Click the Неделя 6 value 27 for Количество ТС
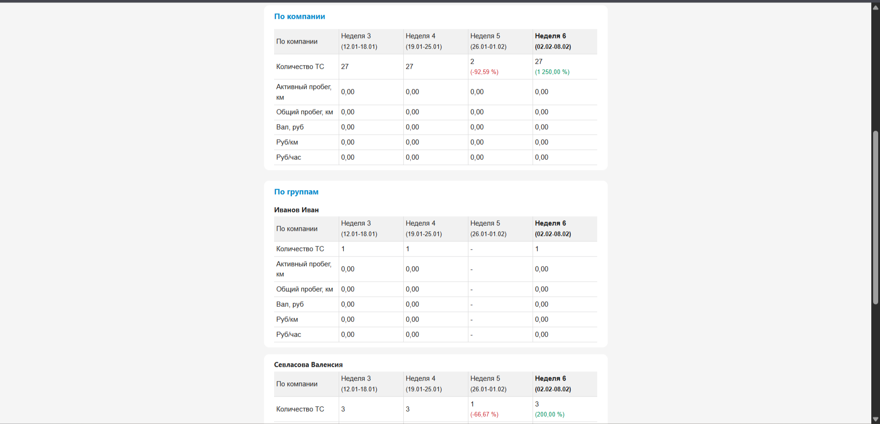 pyautogui.click(x=539, y=61)
